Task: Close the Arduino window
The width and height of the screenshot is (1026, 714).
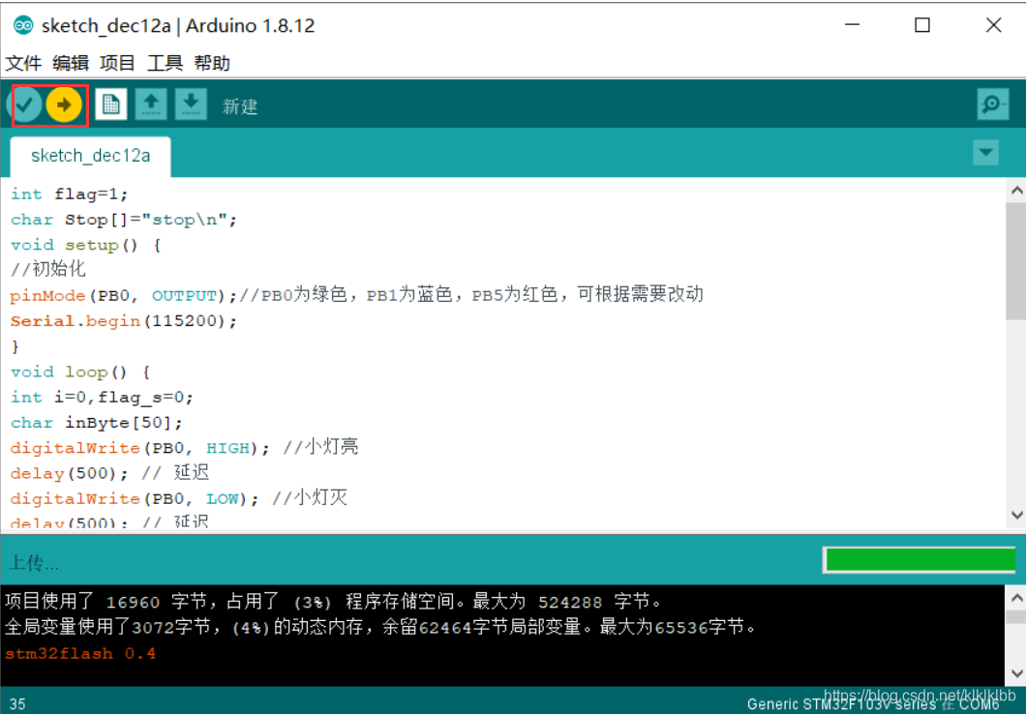Action: (x=993, y=25)
